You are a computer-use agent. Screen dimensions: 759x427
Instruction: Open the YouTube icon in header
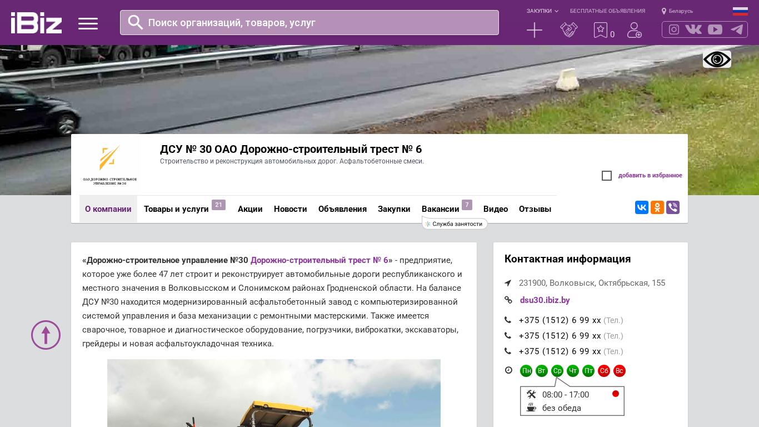715,29
